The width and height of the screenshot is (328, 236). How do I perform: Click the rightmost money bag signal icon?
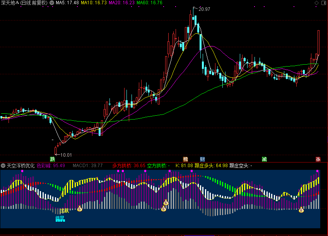301,210
